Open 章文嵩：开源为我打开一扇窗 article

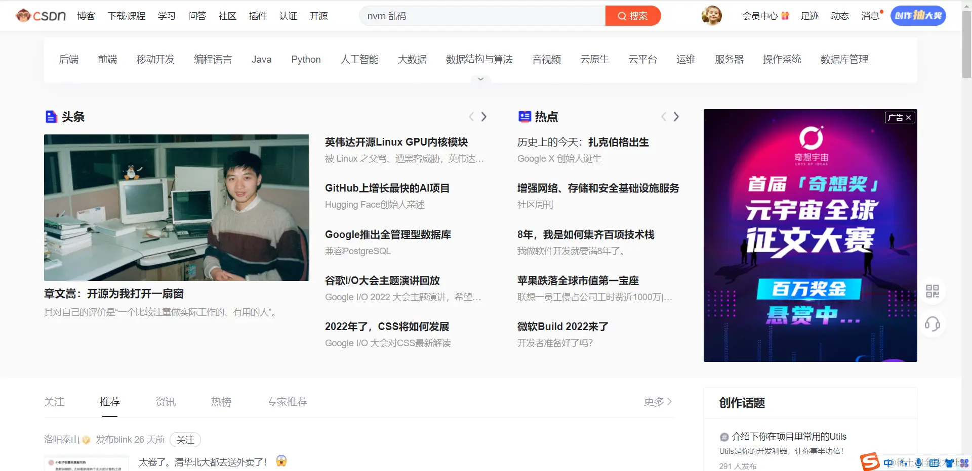114,294
